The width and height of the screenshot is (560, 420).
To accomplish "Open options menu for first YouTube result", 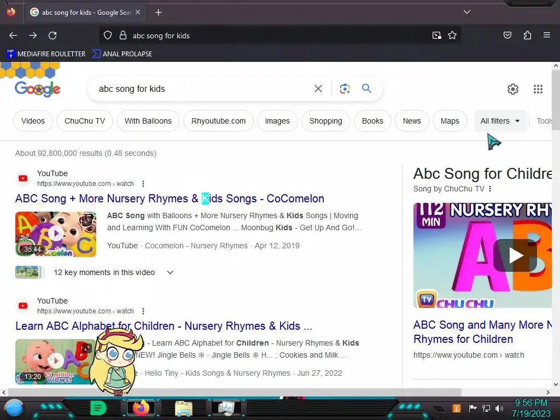I will click(143, 184).
